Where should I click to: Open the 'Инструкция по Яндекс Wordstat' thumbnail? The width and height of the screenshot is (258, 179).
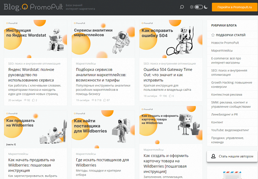(x=35, y=39)
